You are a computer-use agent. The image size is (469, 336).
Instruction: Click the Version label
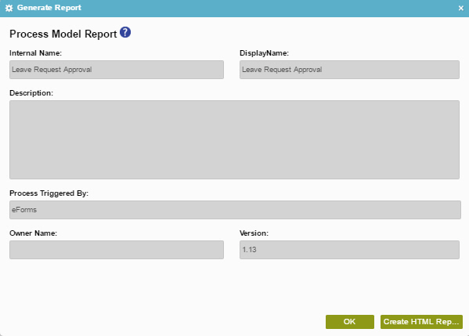coord(254,233)
